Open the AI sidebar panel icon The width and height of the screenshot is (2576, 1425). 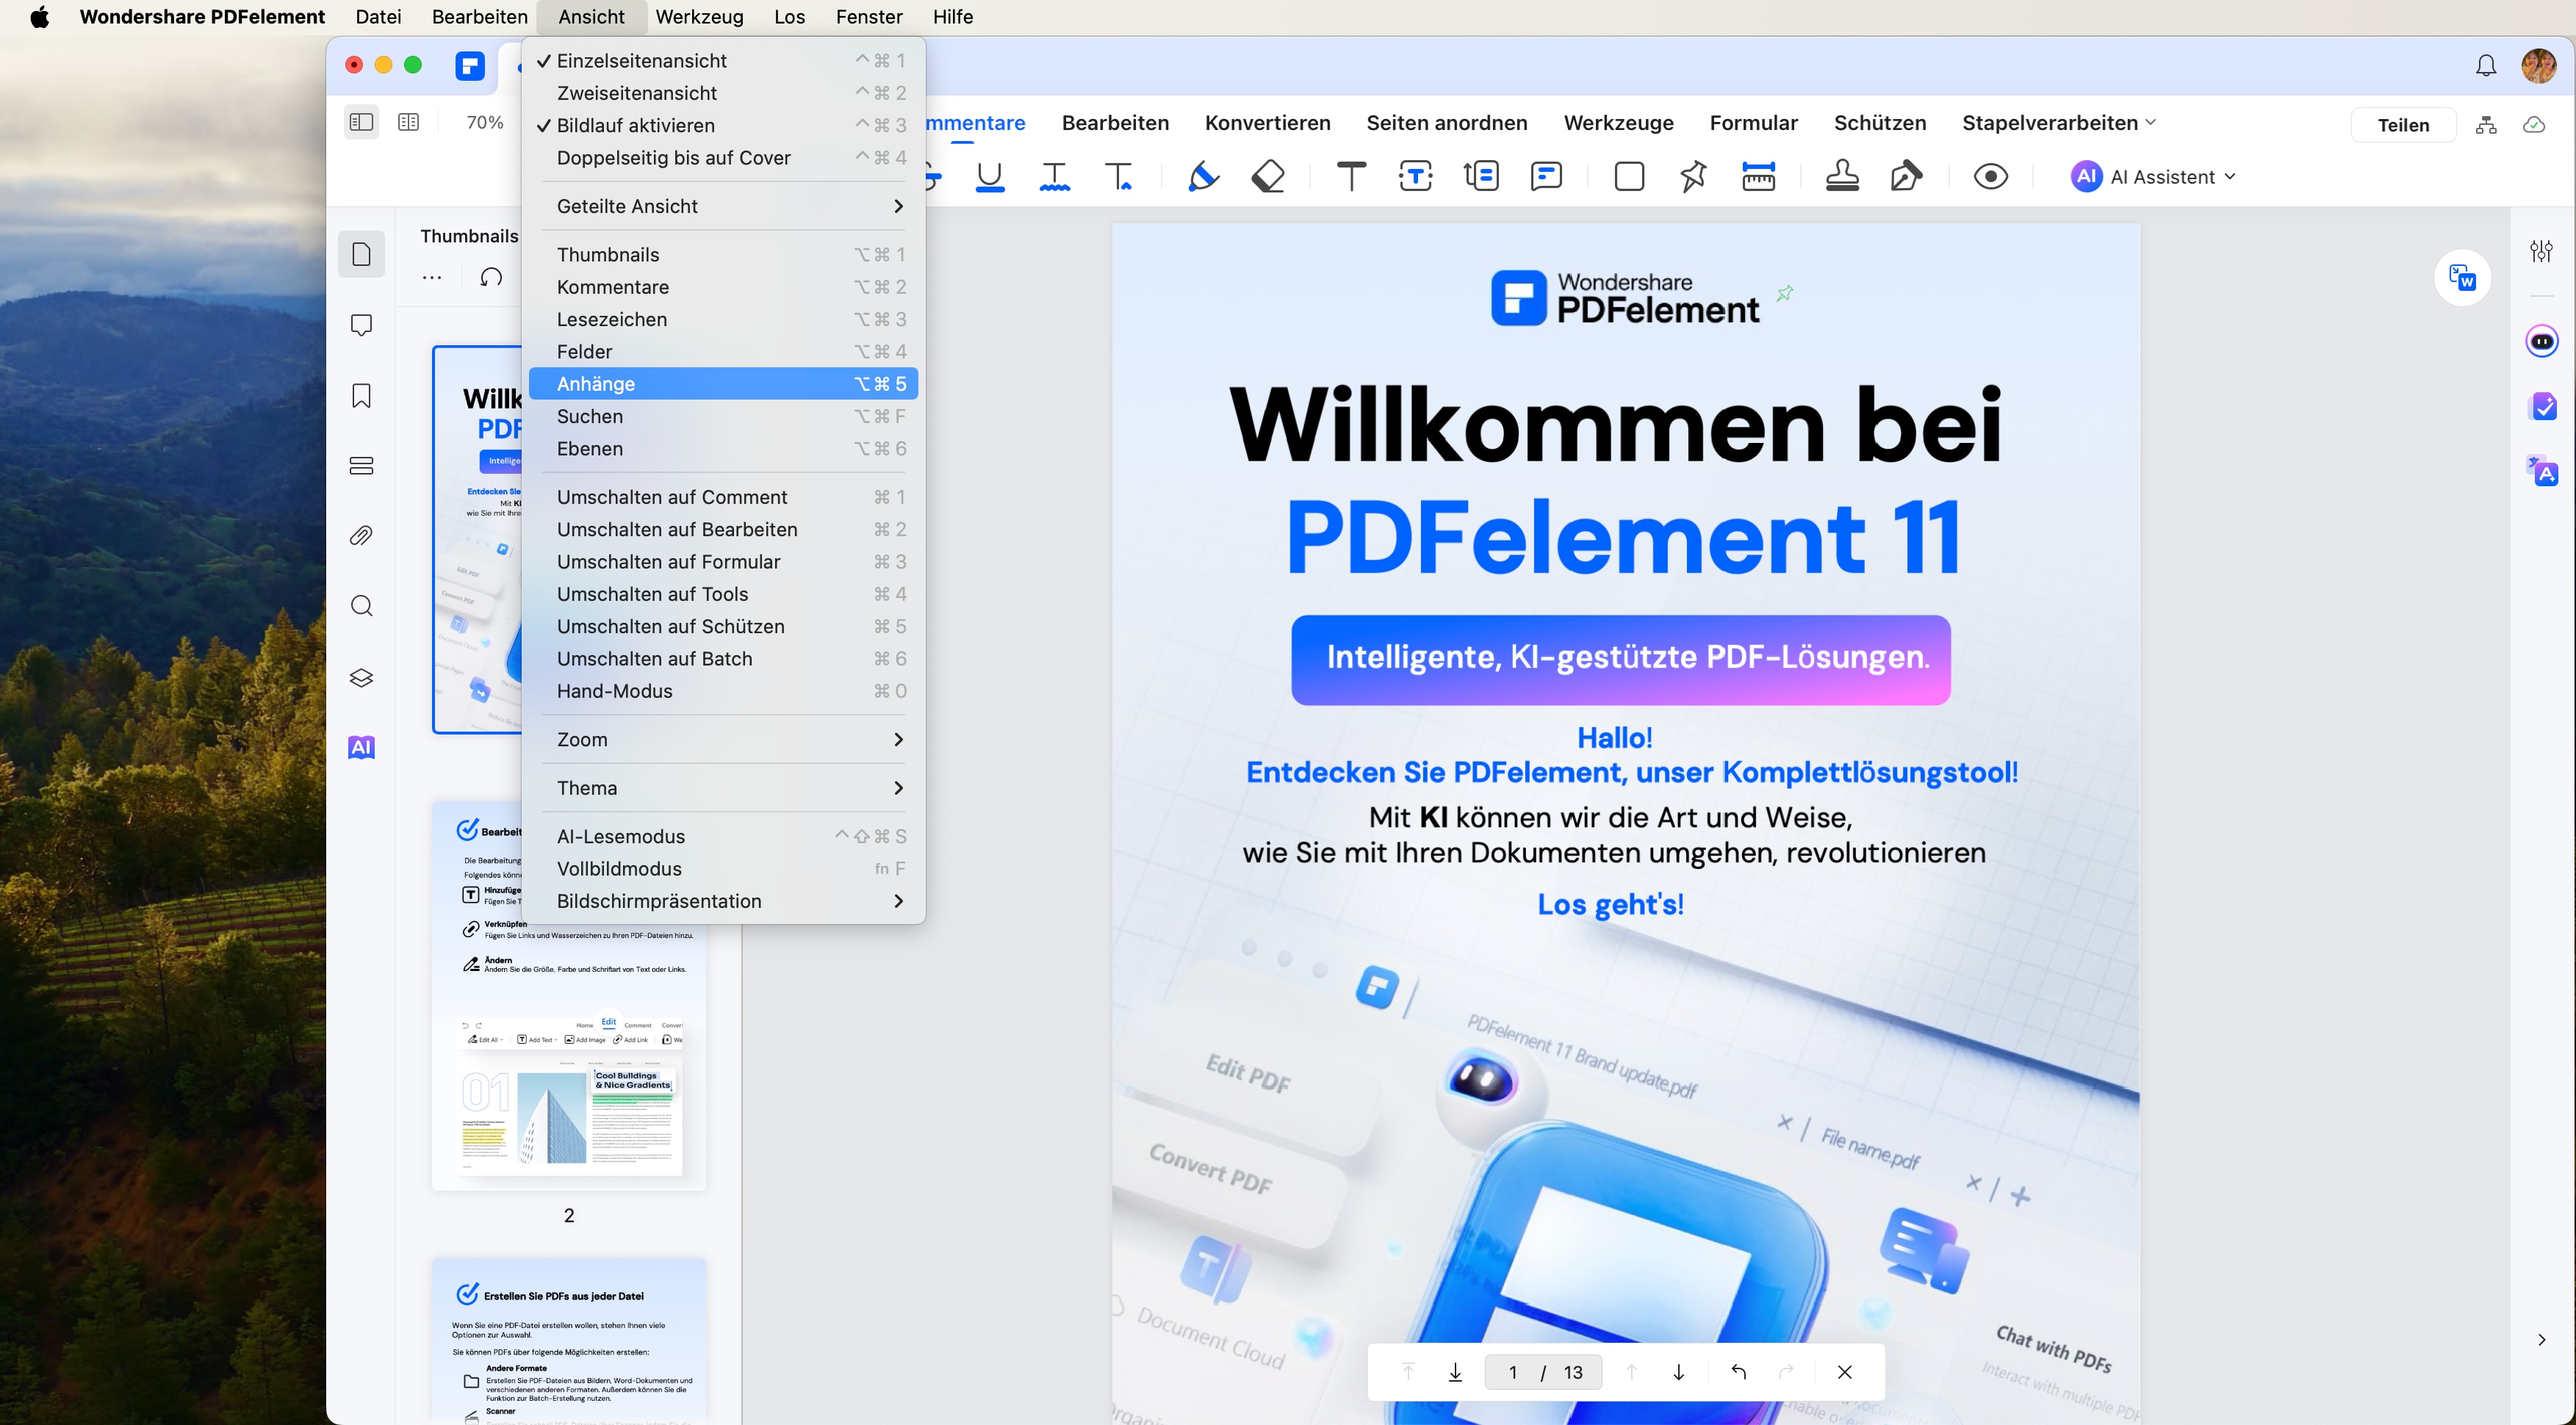coord(361,747)
